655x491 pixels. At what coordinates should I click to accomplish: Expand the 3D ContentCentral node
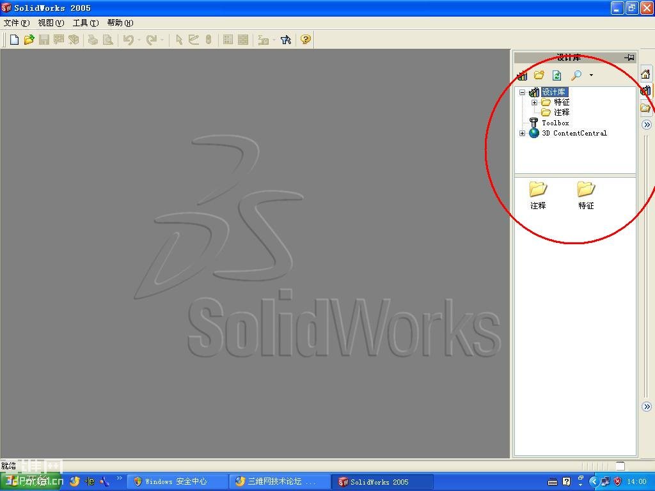(522, 133)
